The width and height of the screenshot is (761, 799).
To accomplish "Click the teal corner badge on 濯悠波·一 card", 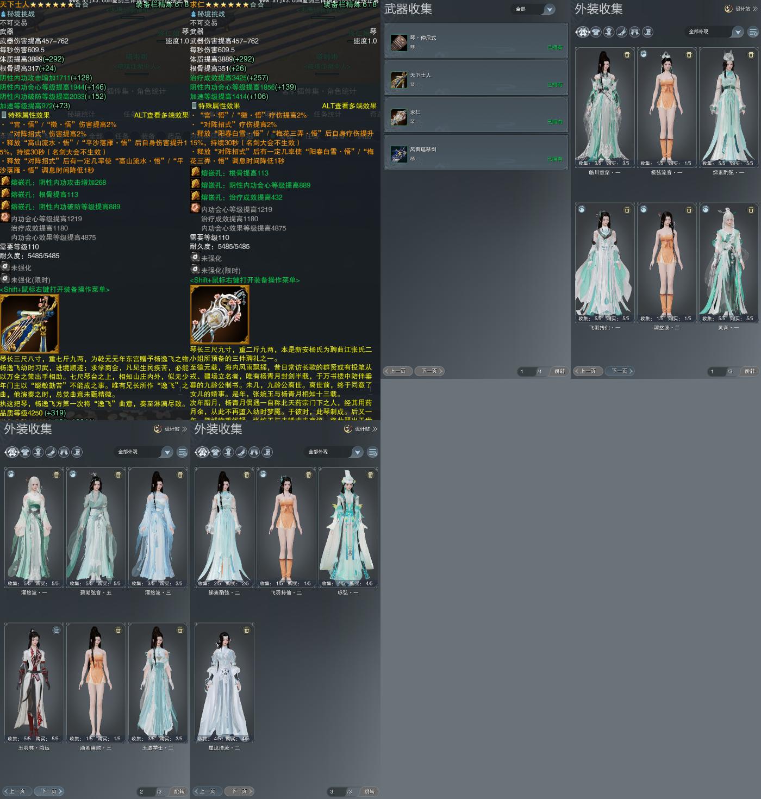I will pos(11,475).
